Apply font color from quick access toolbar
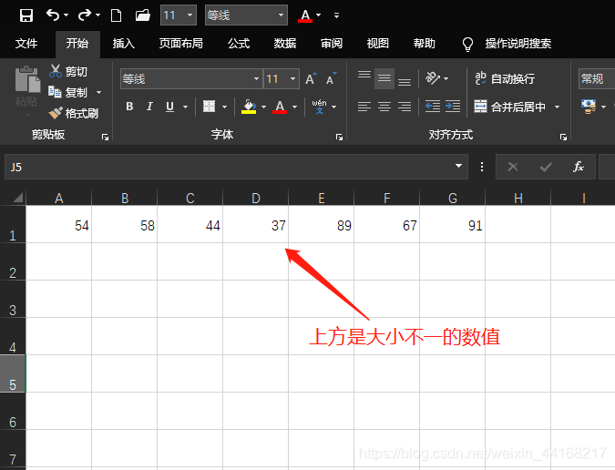The height and width of the screenshot is (470, 615). [x=305, y=15]
